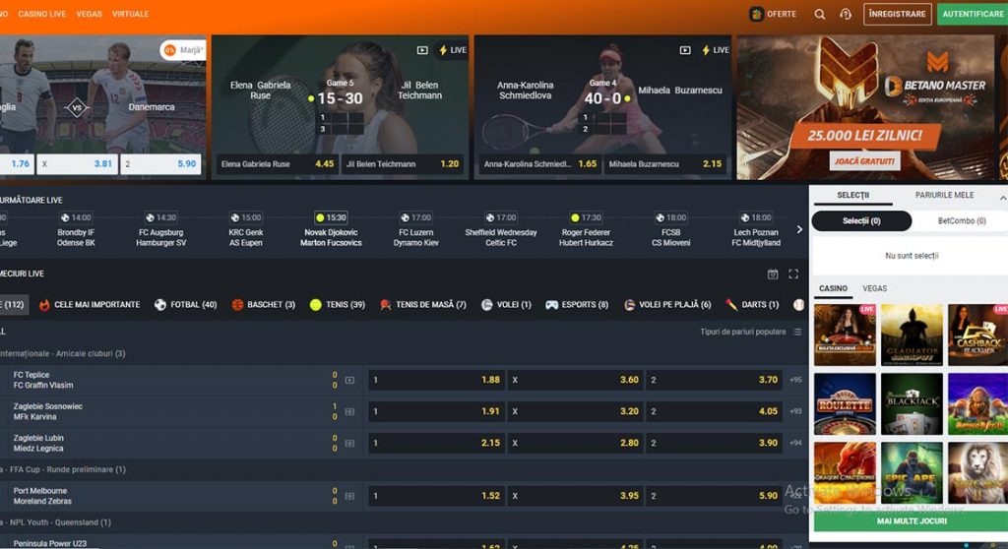
Task: Open FC Augsburg vs Hamburger SV match
Action: [160, 230]
